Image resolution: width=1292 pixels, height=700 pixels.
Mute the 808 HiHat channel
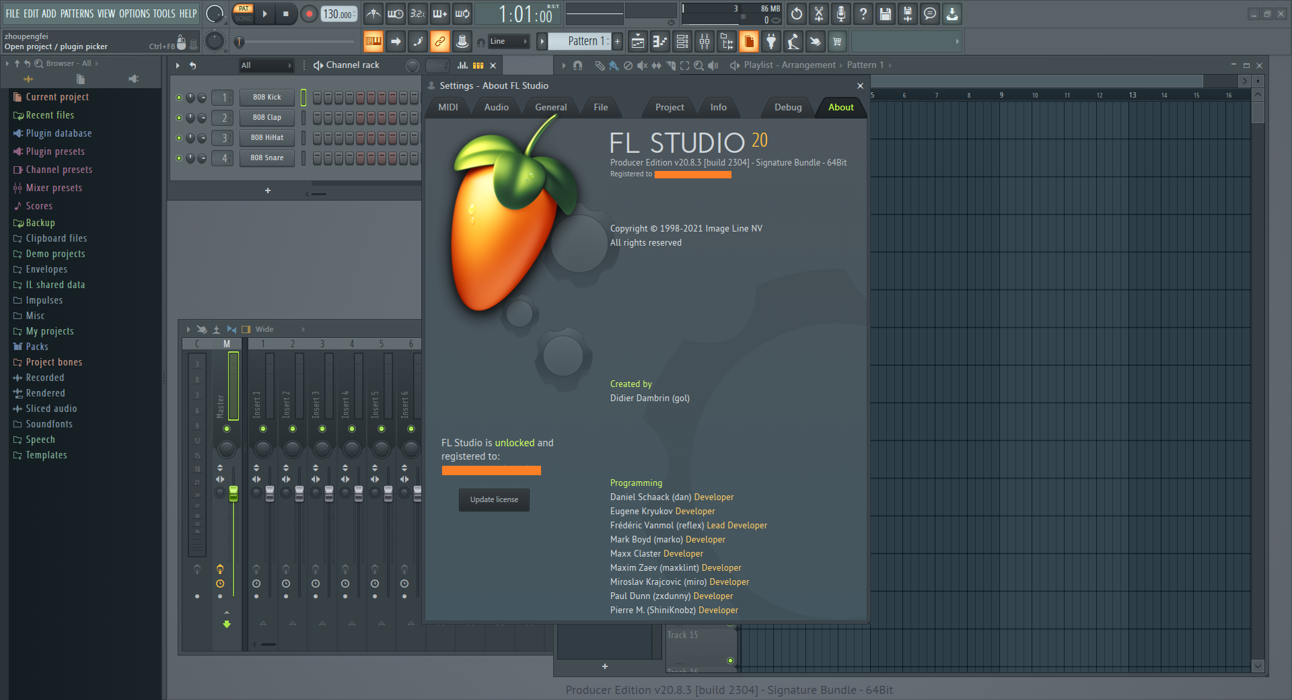point(179,138)
